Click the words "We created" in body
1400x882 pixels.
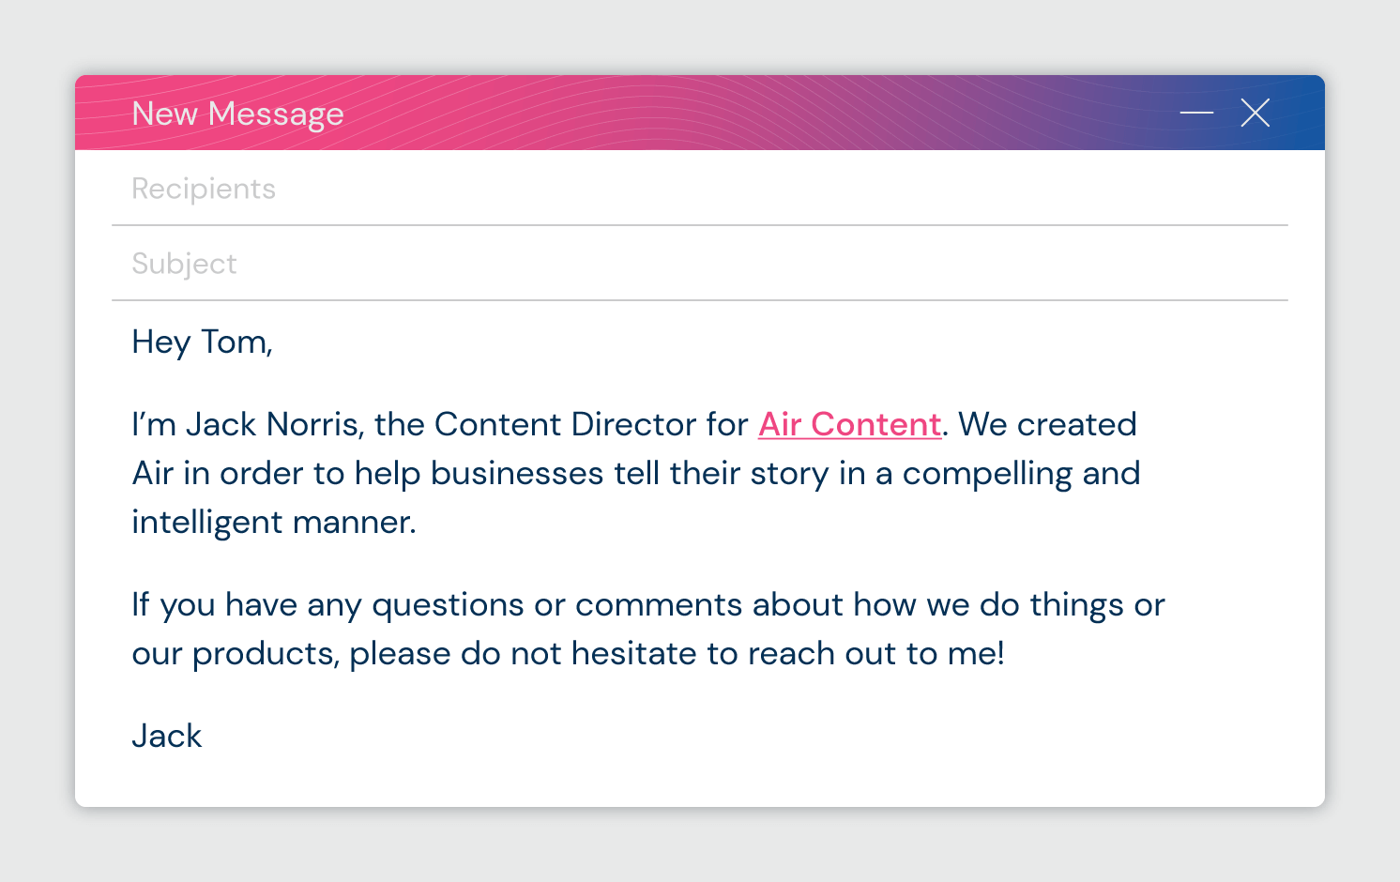[1047, 425]
